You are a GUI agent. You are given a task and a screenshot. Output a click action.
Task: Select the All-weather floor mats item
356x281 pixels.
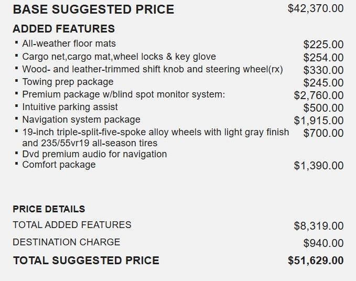click(69, 44)
